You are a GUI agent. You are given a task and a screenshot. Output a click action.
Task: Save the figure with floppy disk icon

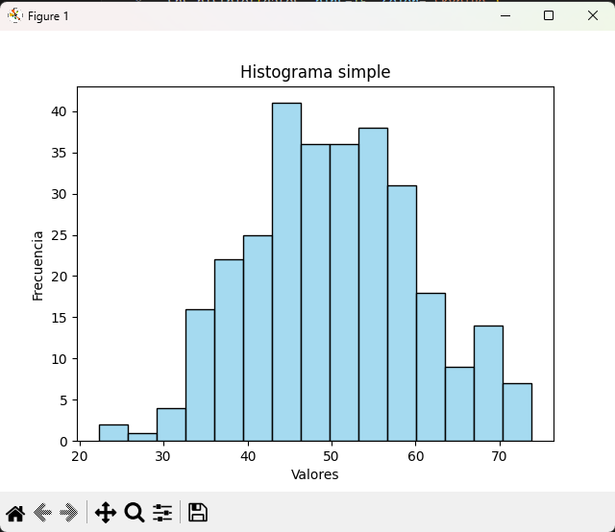click(198, 513)
